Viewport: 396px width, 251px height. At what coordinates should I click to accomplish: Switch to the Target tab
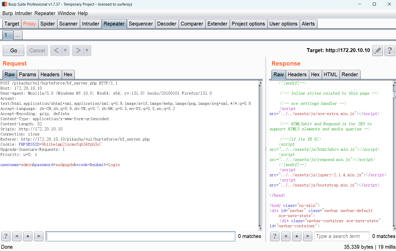pos(12,24)
